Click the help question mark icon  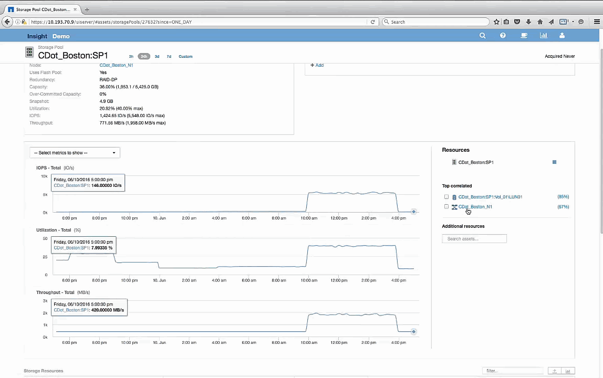(x=503, y=36)
